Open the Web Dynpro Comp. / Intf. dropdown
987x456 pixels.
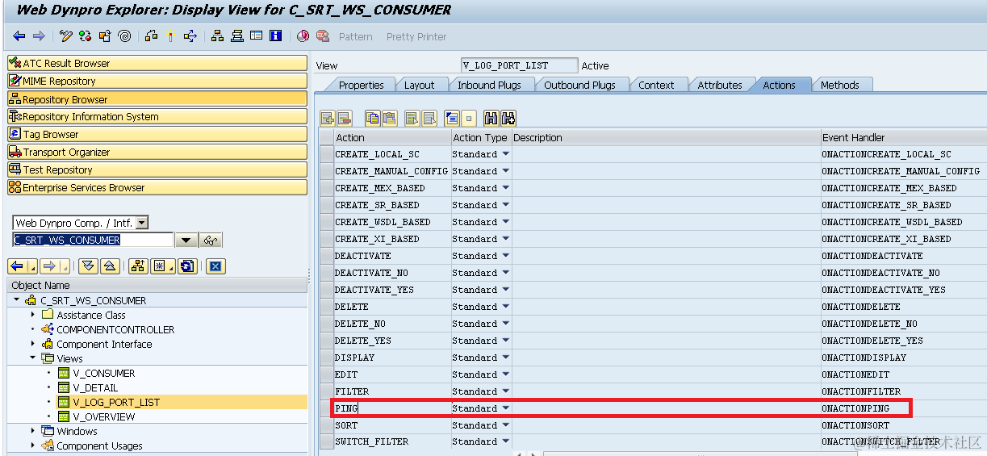(x=142, y=223)
